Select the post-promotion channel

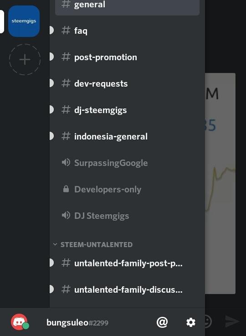click(x=127, y=57)
